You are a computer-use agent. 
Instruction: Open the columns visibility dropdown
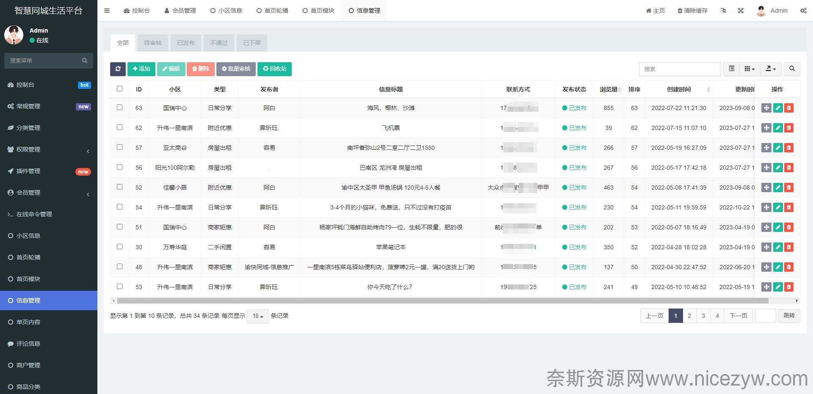click(x=749, y=69)
